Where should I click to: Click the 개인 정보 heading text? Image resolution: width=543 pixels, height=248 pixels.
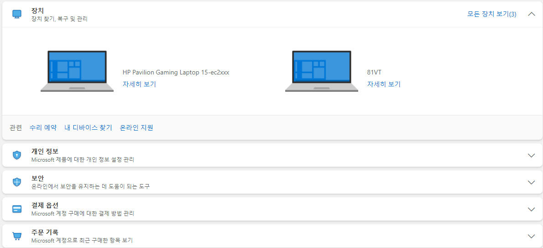[45, 152]
